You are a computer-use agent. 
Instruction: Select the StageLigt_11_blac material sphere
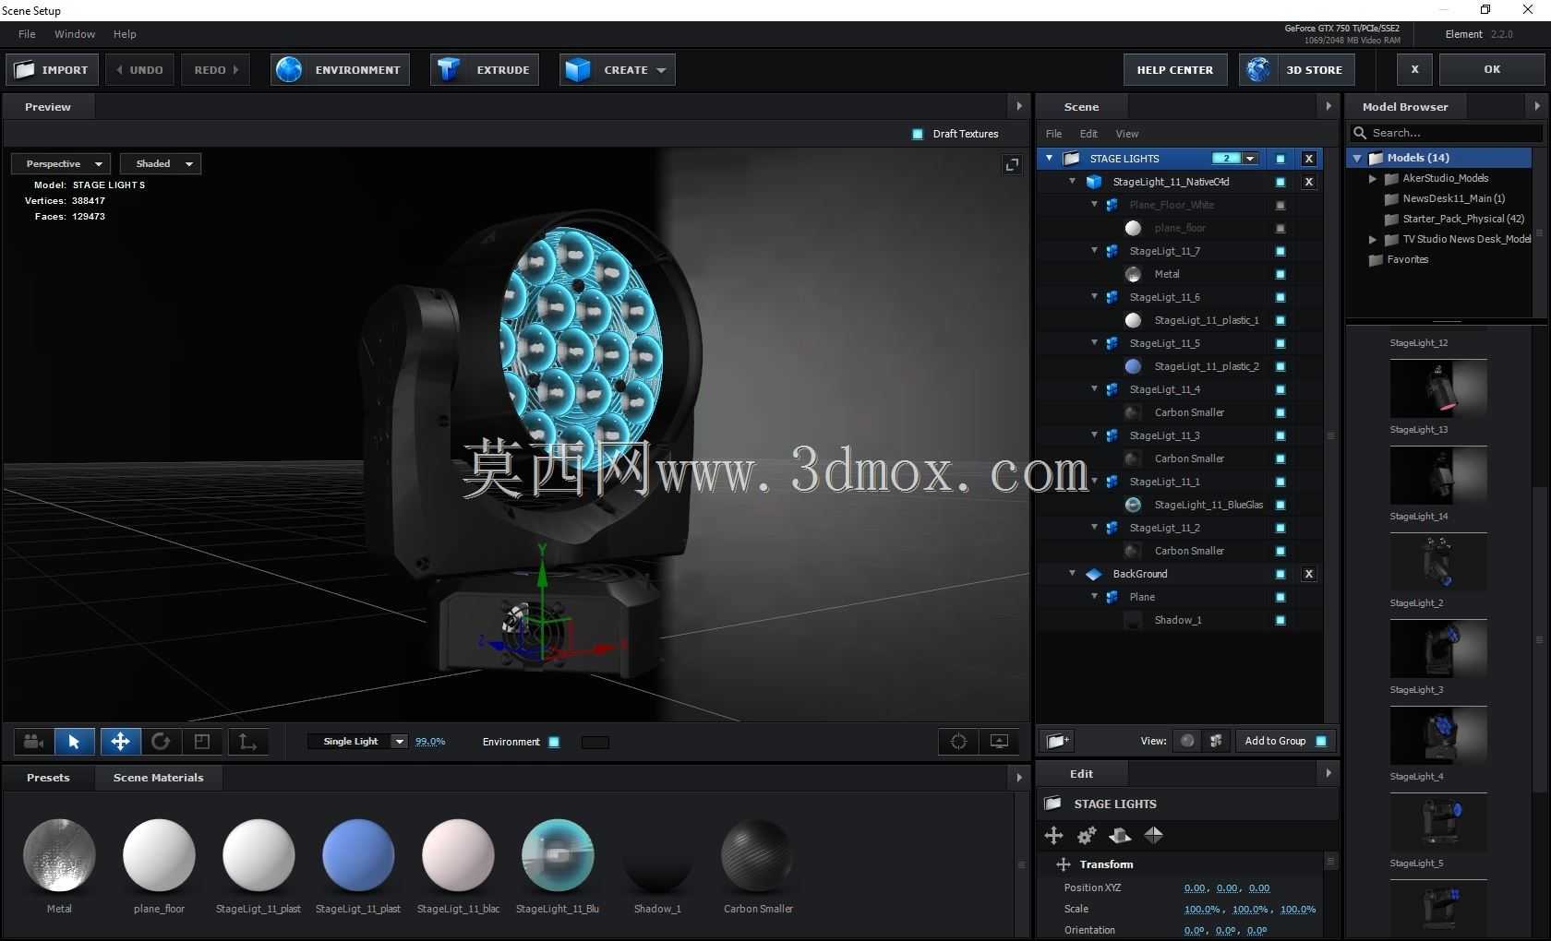(458, 856)
